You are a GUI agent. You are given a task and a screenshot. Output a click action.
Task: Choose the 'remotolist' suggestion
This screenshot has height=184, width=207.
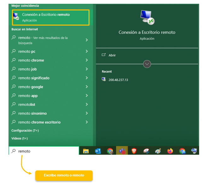click(x=51, y=104)
